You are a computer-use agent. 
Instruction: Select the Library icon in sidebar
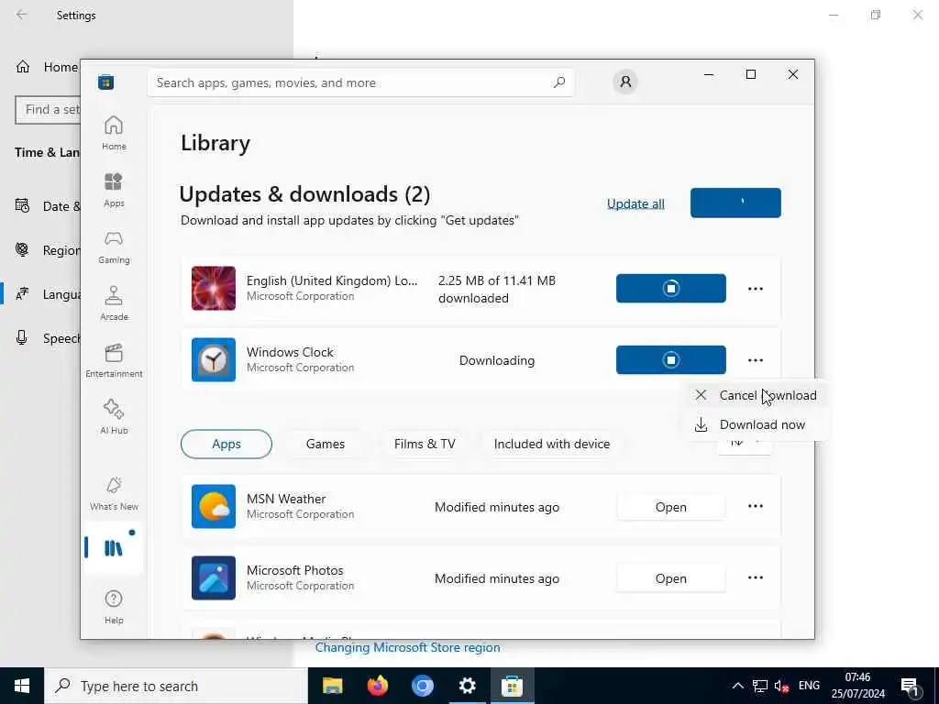pos(114,547)
